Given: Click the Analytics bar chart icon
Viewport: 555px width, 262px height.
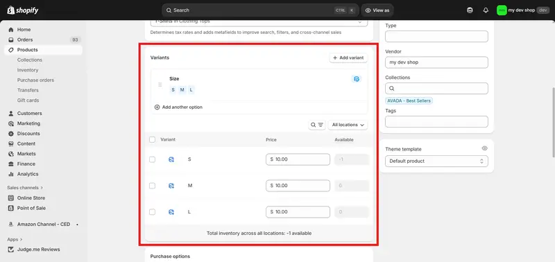Looking at the screenshot, I should pos(11,174).
